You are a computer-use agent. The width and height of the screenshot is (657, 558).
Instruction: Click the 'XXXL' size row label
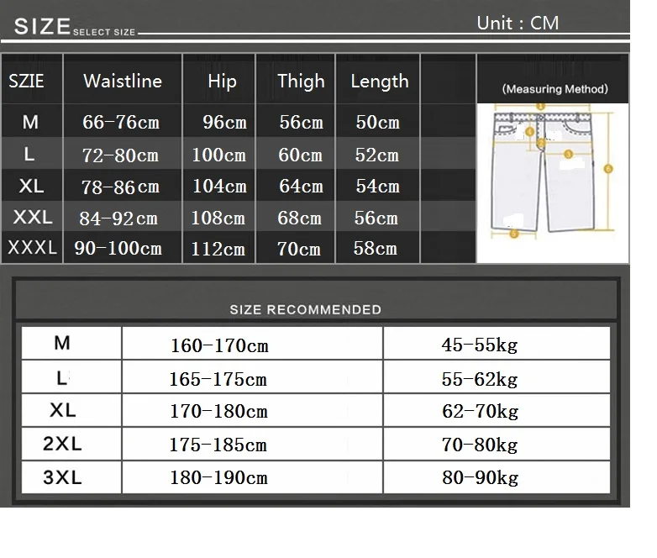coord(32,247)
